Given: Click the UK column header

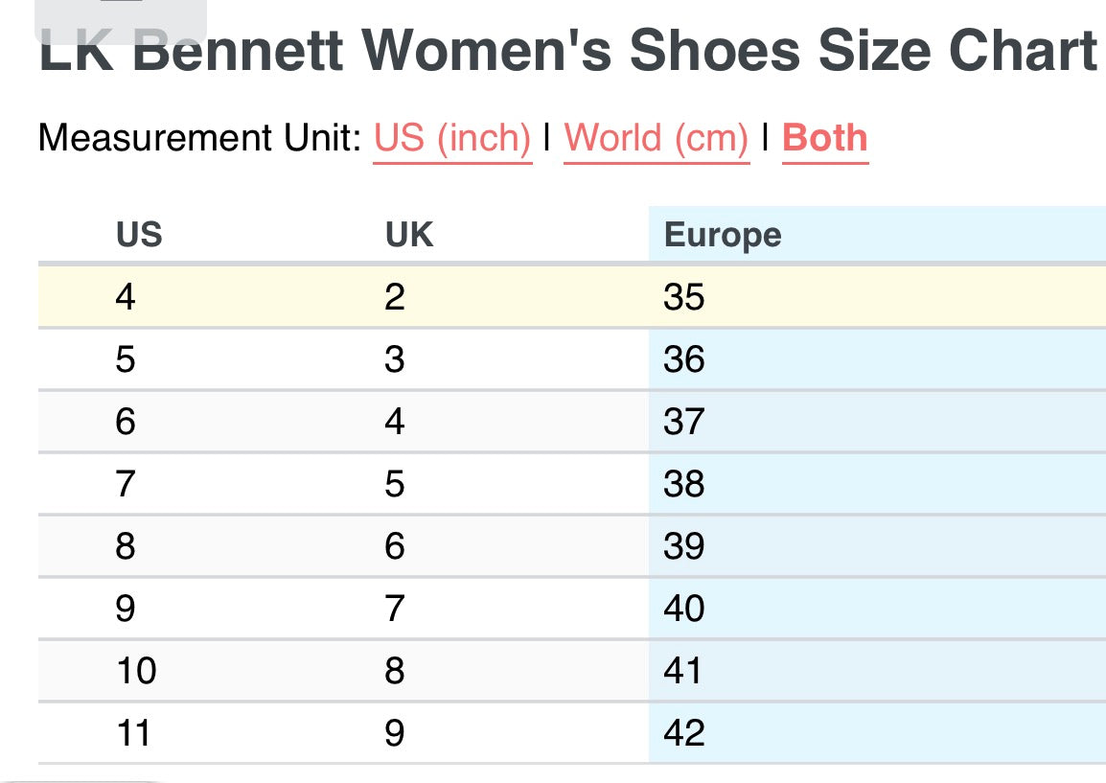Looking at the screenshot, I should 409,235.
